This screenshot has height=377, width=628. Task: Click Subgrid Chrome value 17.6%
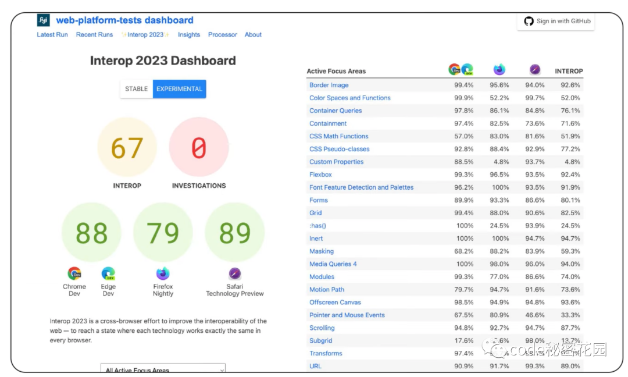[464, 341]
